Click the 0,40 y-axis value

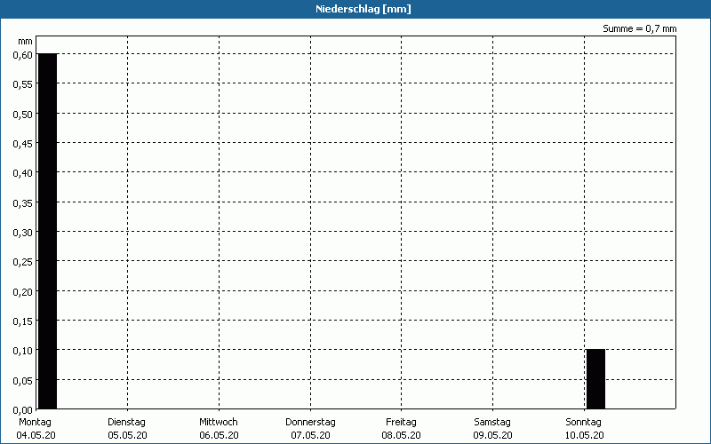[x=23, y=173]
